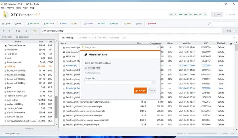Screen dimensions: 238x138
Task: Select Results/.git/hooks/pre-commit.sample entry
Action: point(147,115)
